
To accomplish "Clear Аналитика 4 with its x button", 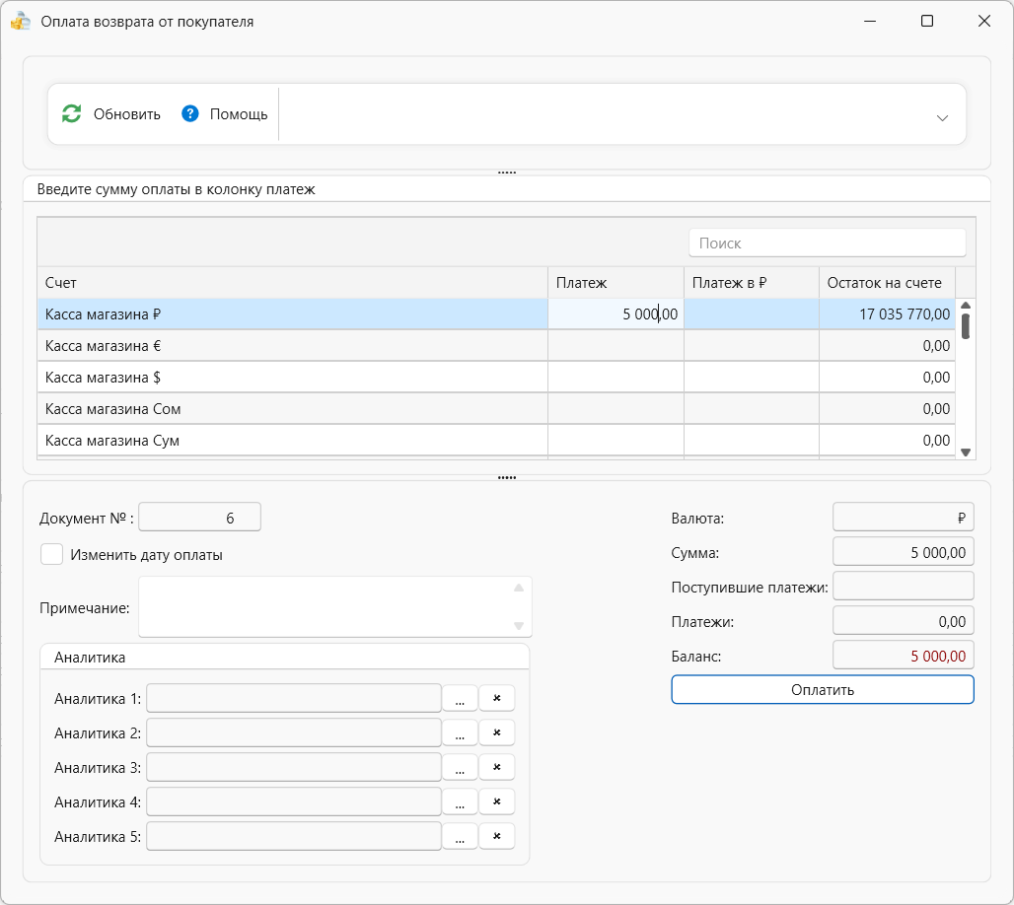I will coord(497,801).
